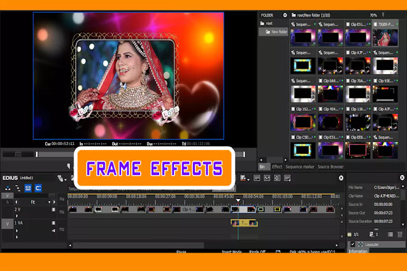Screen dimensions: 407x271
Task: Click the insert/overwrite mode icon
Action: 18,188
